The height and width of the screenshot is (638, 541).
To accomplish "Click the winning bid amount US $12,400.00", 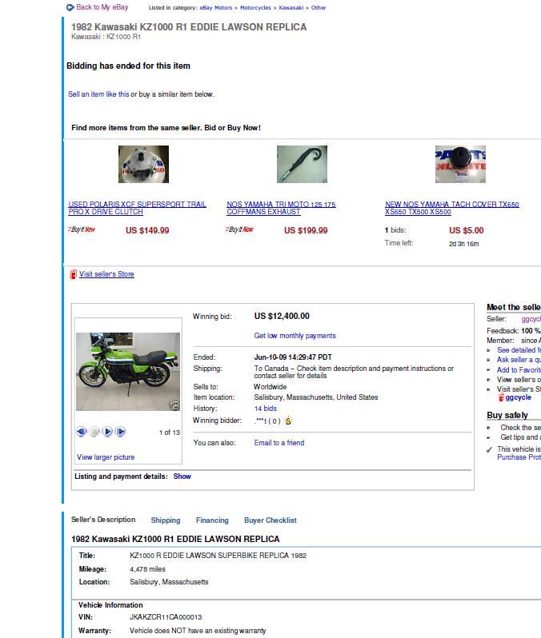I will coord(282,316).
